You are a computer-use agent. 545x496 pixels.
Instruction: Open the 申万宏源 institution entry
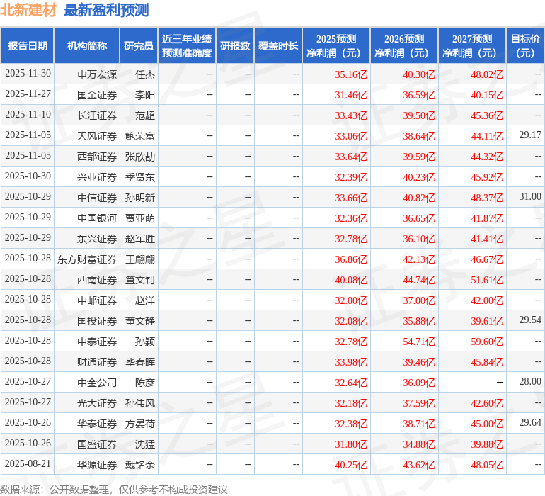tap(97, 74)
